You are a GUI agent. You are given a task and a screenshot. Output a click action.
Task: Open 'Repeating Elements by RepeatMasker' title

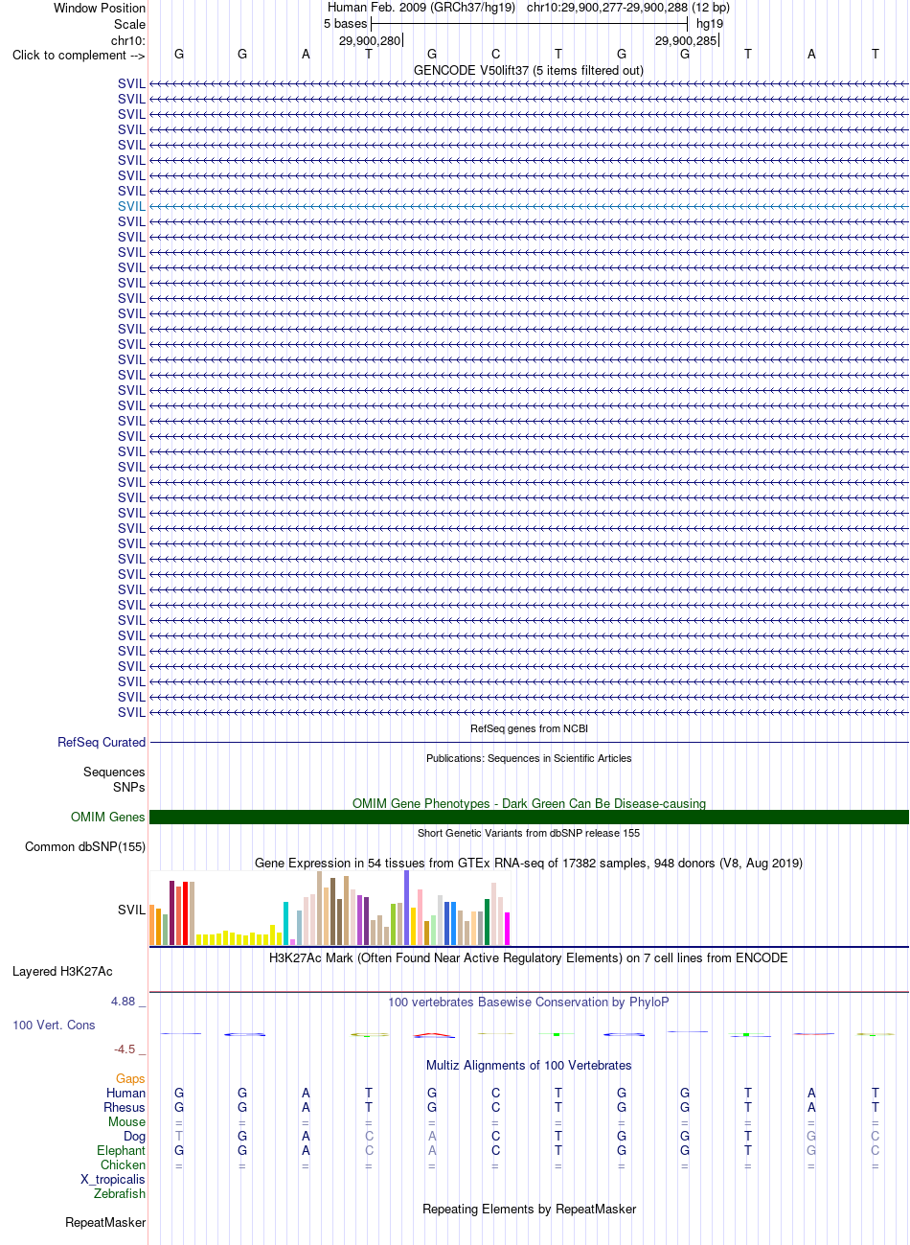point(529,1209)
